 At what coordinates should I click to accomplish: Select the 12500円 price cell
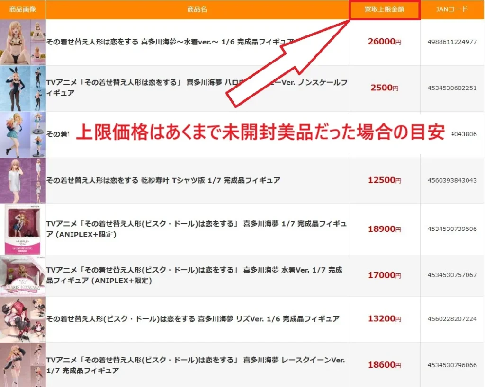click(385, 180)
